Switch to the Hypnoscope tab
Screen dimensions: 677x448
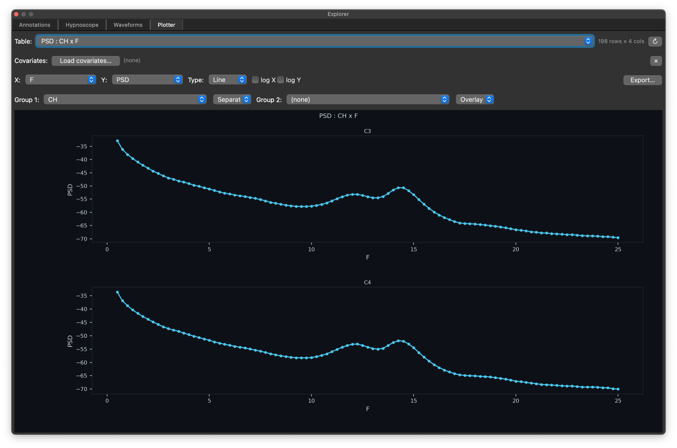coord(82,25)
